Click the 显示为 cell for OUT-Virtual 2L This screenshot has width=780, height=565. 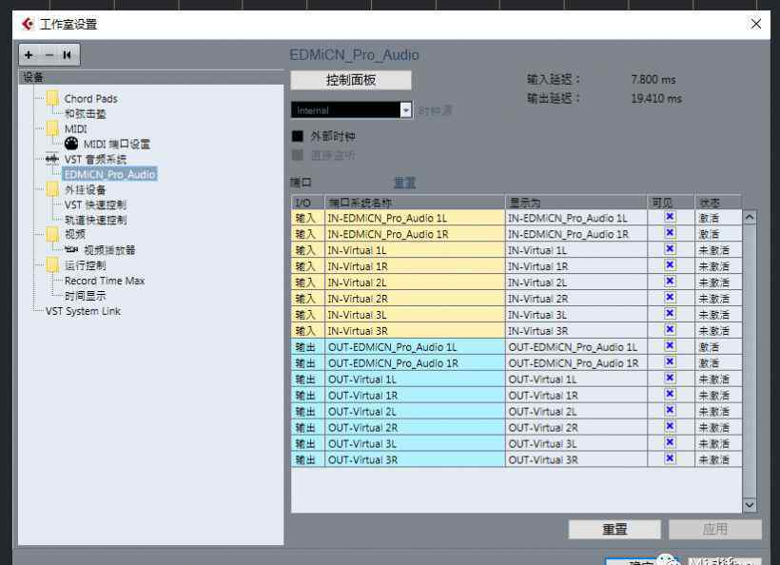(x=576, y=411)
